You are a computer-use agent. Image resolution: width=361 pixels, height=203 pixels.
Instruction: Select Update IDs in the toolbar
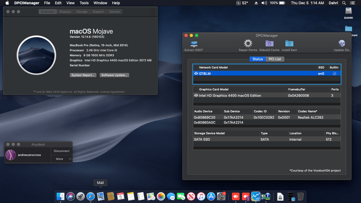(341, 44)
